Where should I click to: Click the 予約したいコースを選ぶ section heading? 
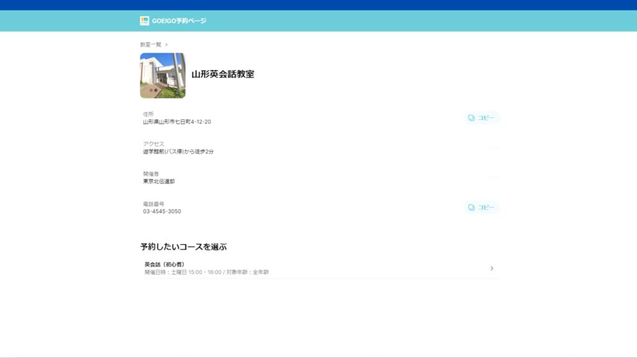click(184, 247)
